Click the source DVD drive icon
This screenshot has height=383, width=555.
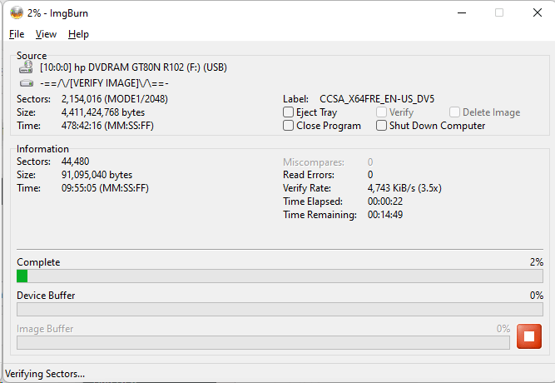[26, 67]
